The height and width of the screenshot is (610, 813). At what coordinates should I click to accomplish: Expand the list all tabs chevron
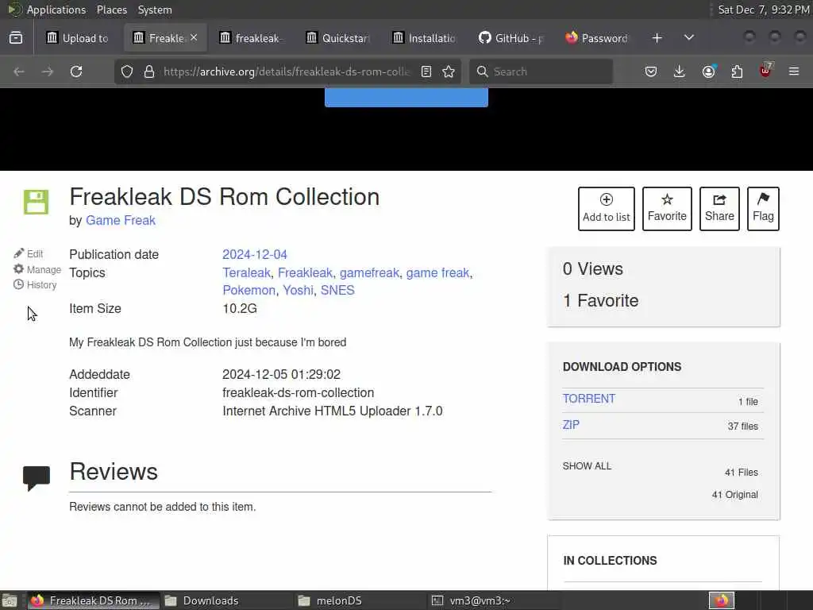pos(688,38)
